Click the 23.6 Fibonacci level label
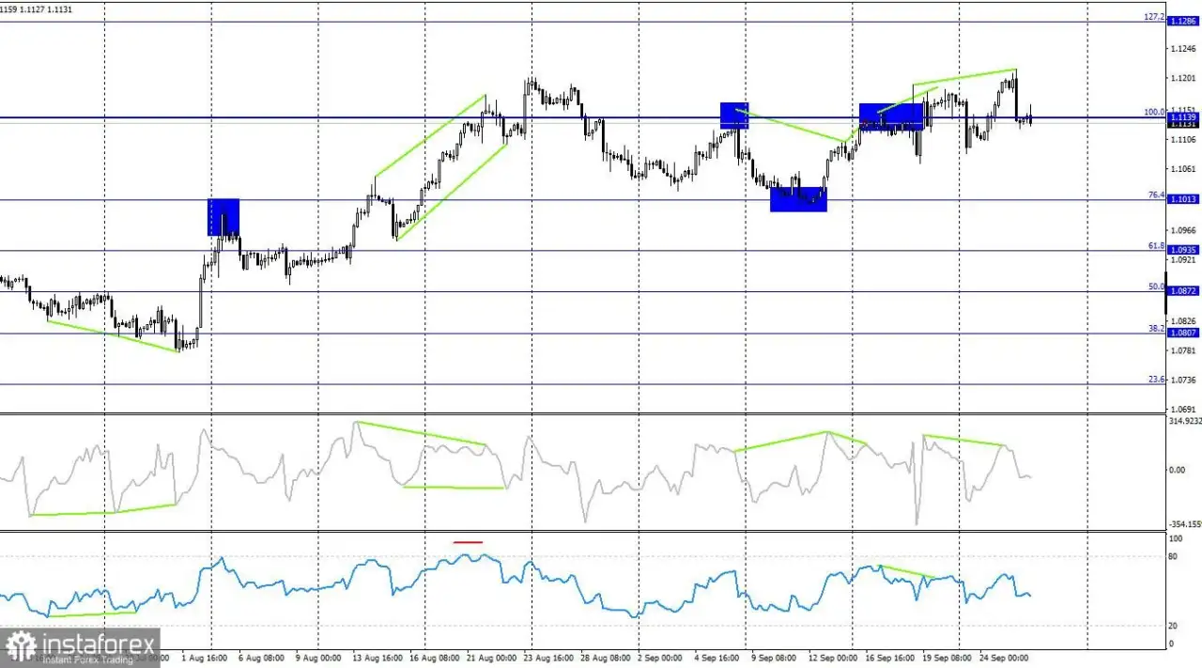Image resolution: width=1202 pixels, height=668 pixels. [1156, 380]
